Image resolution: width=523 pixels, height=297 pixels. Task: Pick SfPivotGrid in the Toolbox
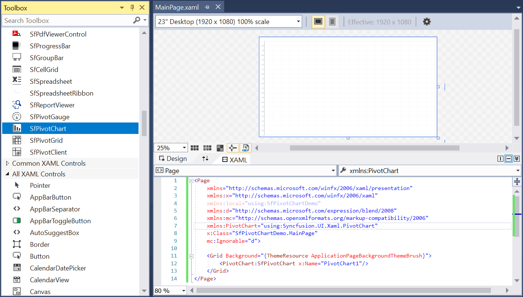point(70,140)
